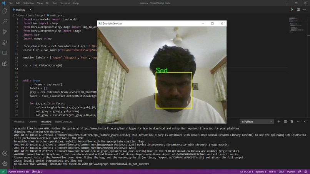The height and width of the screenshot is (174, 310).
Task: Open the Run menu
Action: tap(55, 3)
